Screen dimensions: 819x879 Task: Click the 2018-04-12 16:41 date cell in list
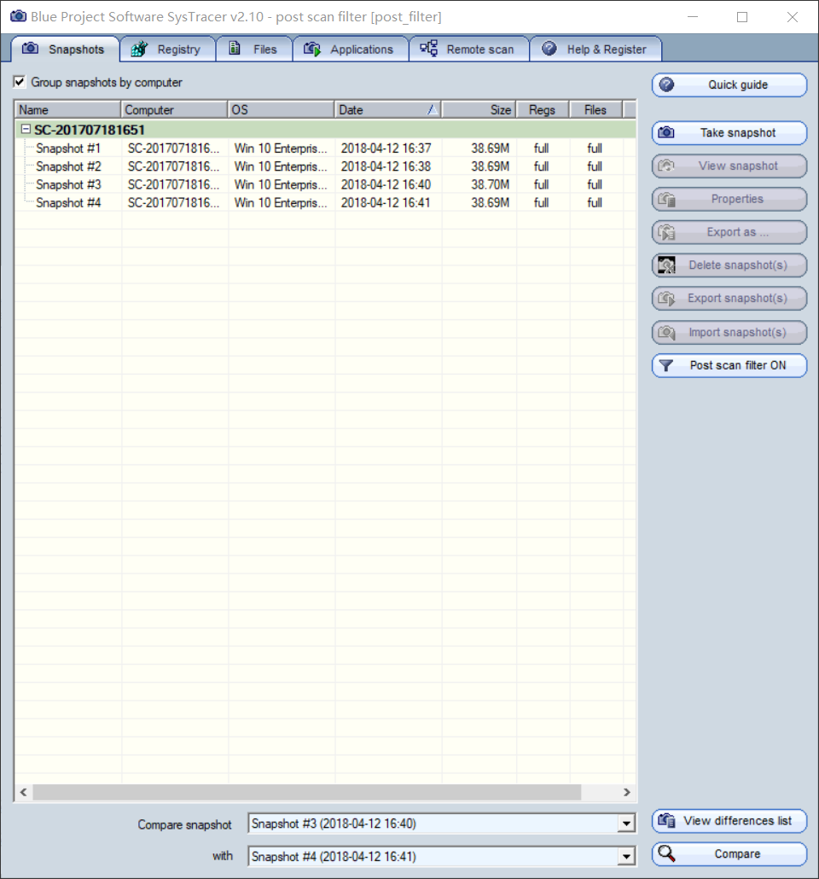pyautogui.click(x=386, y=202)
